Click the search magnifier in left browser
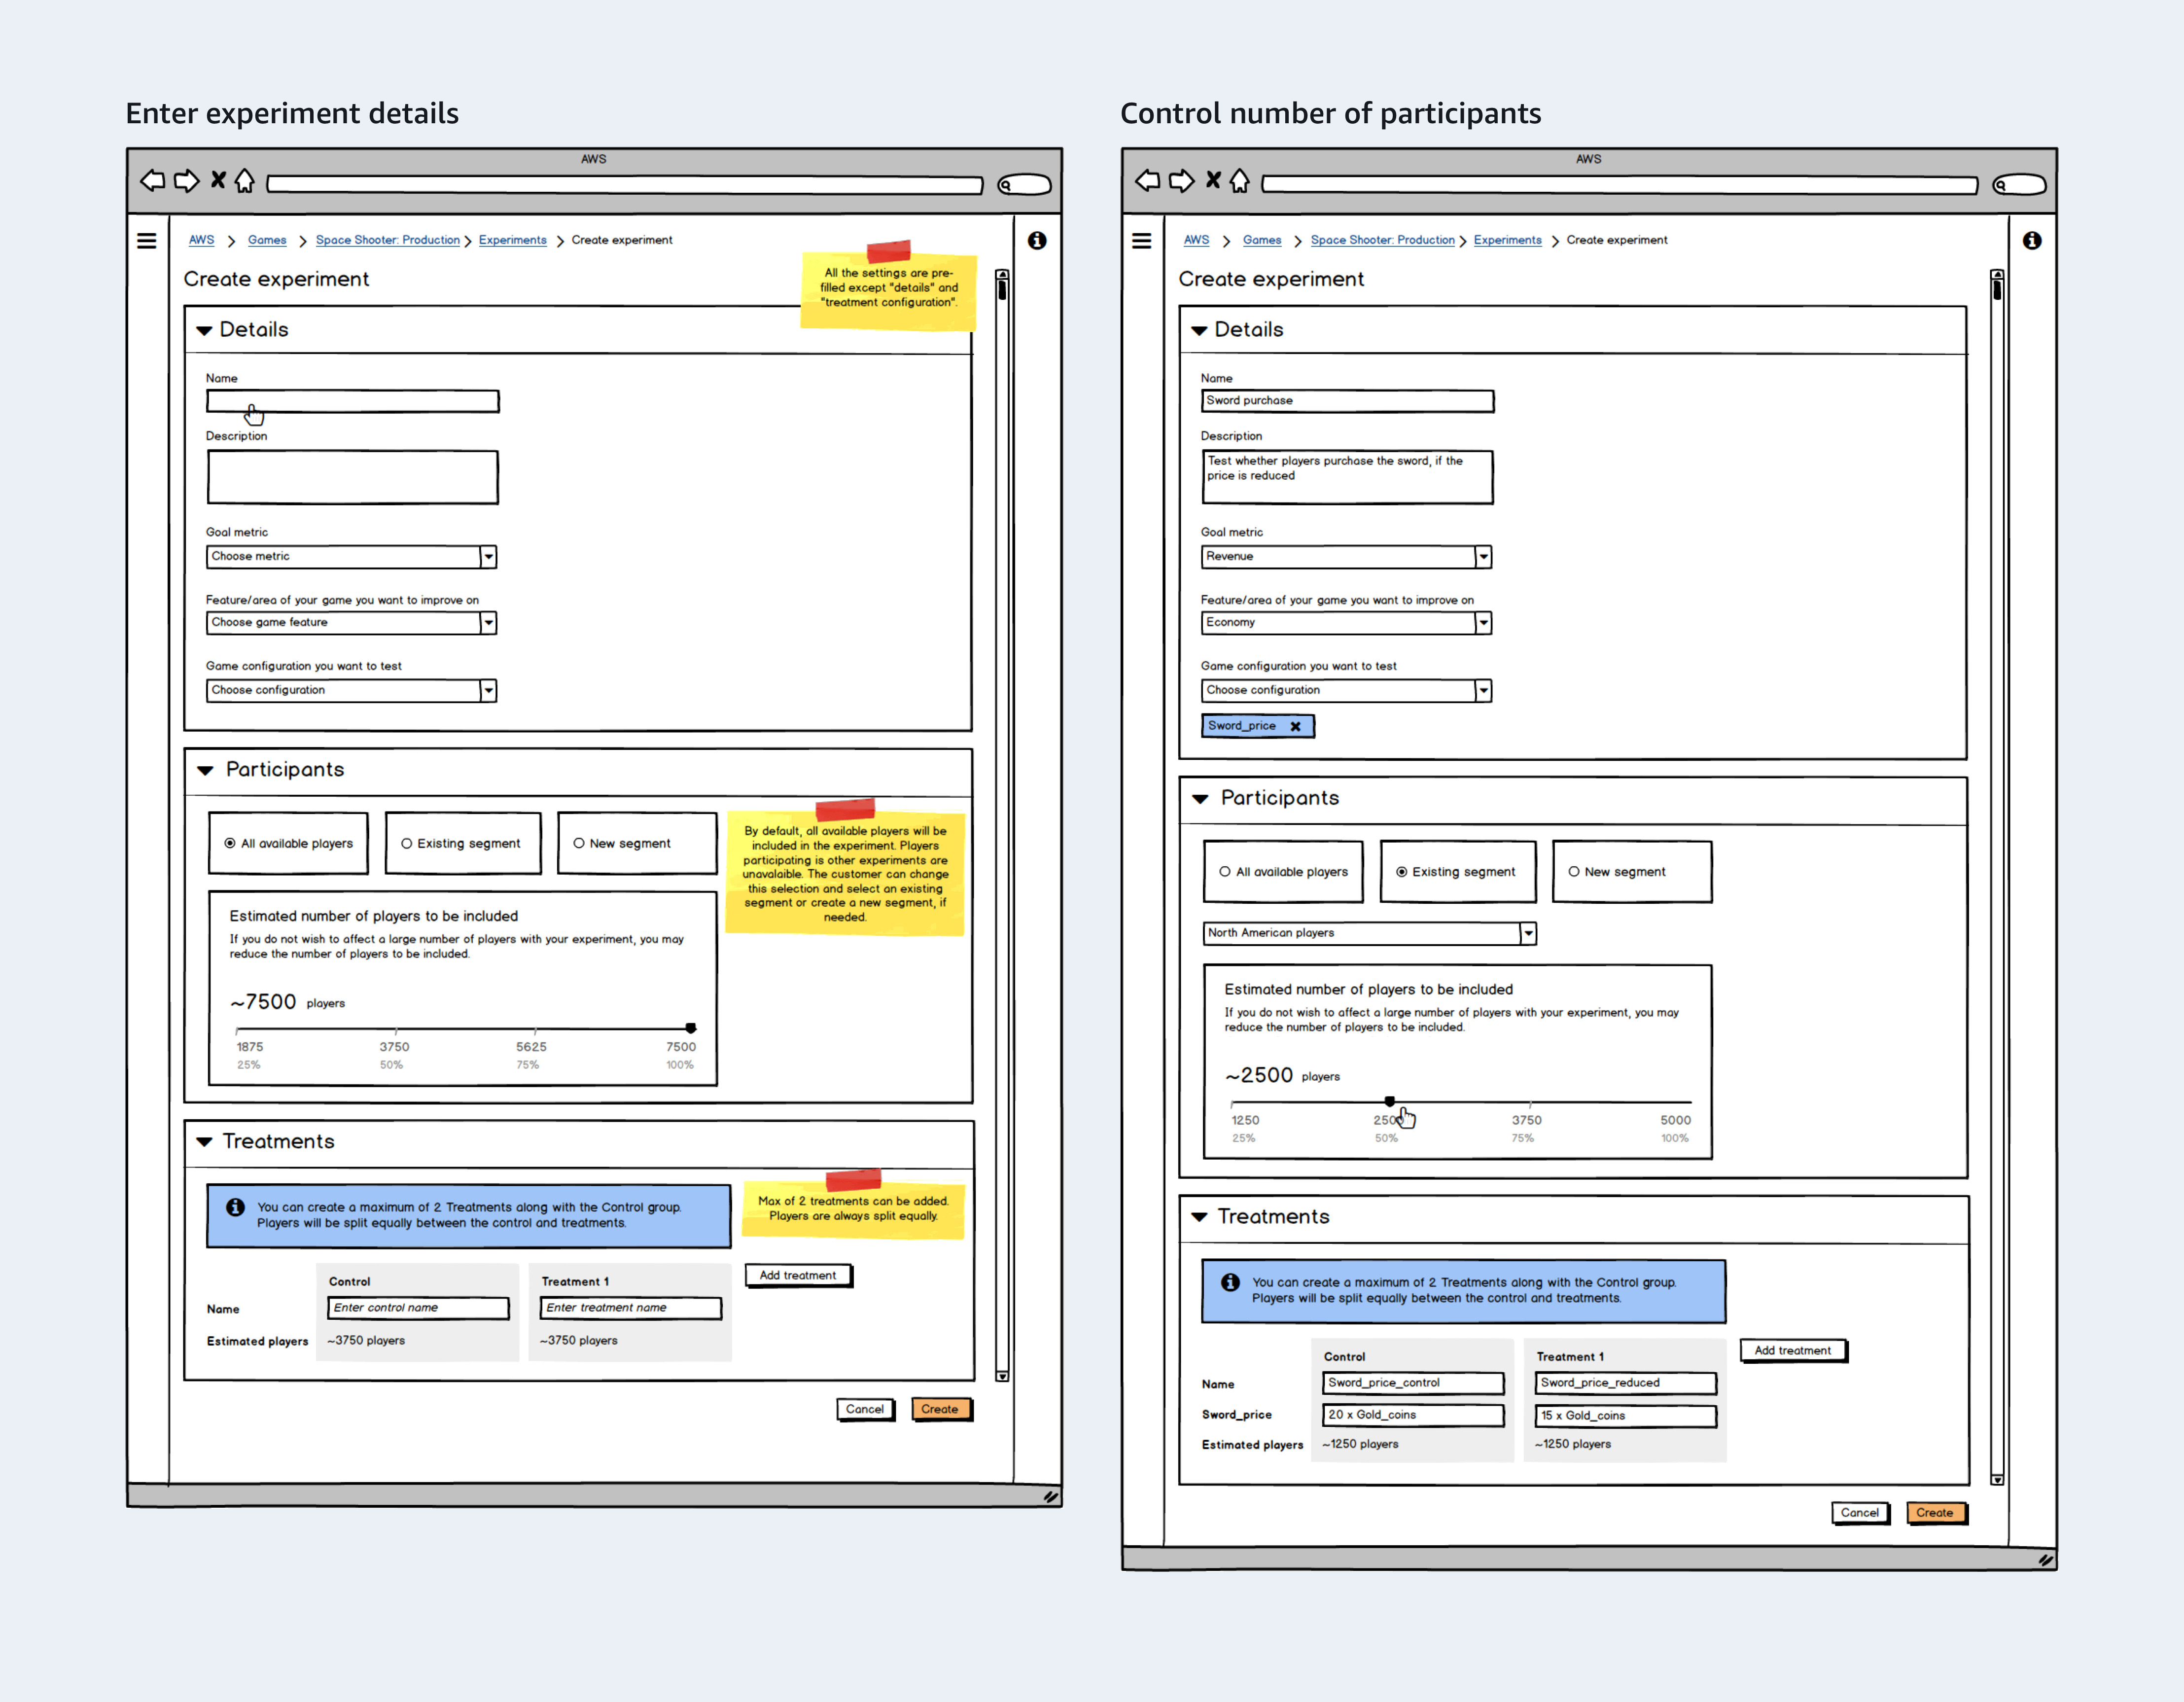 [x=1006, y=185]
